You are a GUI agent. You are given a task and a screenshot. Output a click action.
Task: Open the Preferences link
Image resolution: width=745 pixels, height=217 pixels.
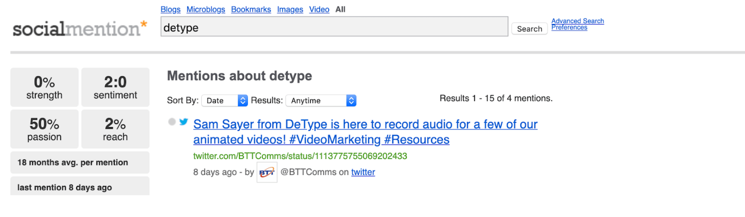[x=569, y=27]
